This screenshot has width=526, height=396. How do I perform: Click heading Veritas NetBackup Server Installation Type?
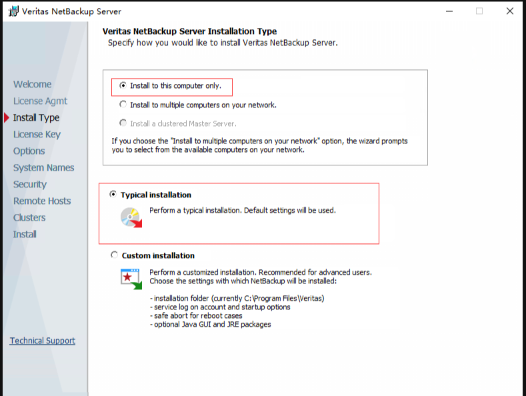pos(189,31)
